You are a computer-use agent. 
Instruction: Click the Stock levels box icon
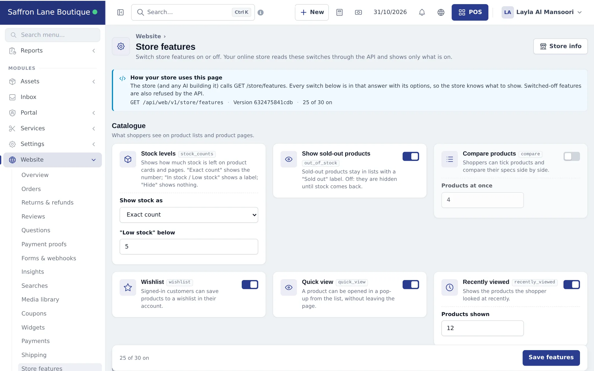coord(128,159)
